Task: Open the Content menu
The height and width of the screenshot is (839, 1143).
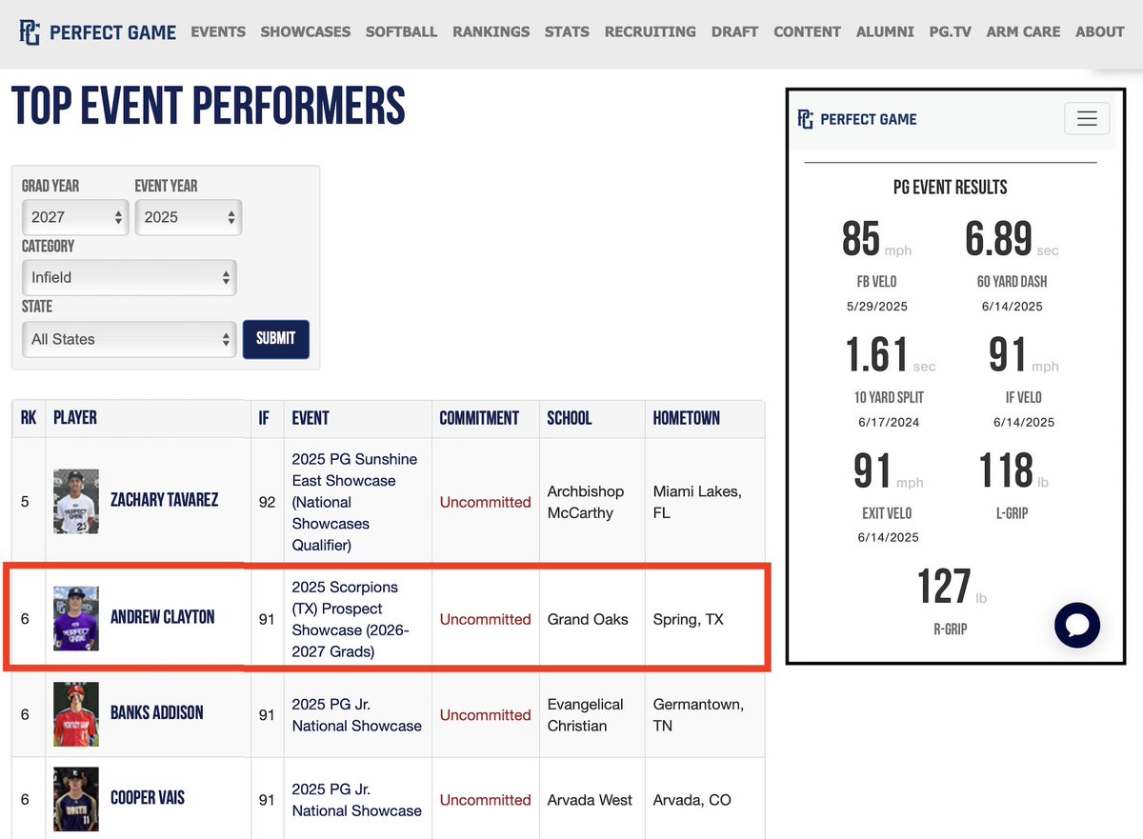Action: [808, 31]
